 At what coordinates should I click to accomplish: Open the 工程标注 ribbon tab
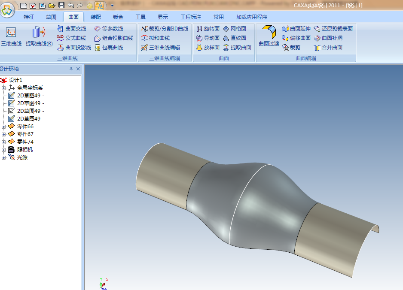[190, 17]
